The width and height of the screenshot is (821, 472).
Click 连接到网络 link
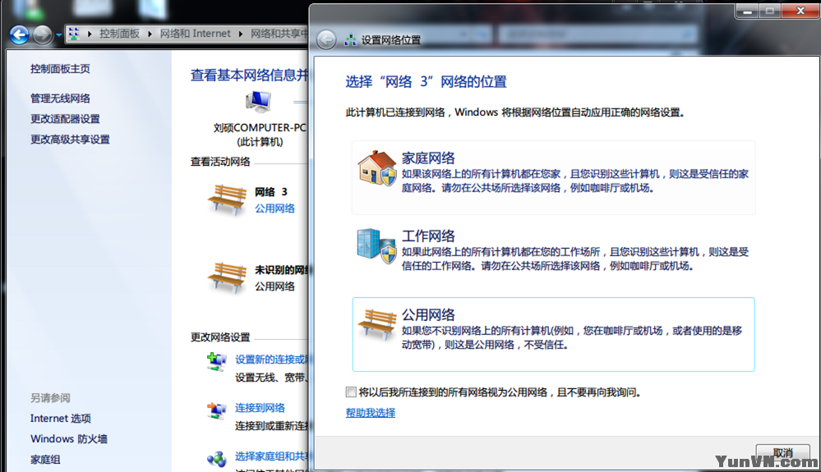click(260, 408)
